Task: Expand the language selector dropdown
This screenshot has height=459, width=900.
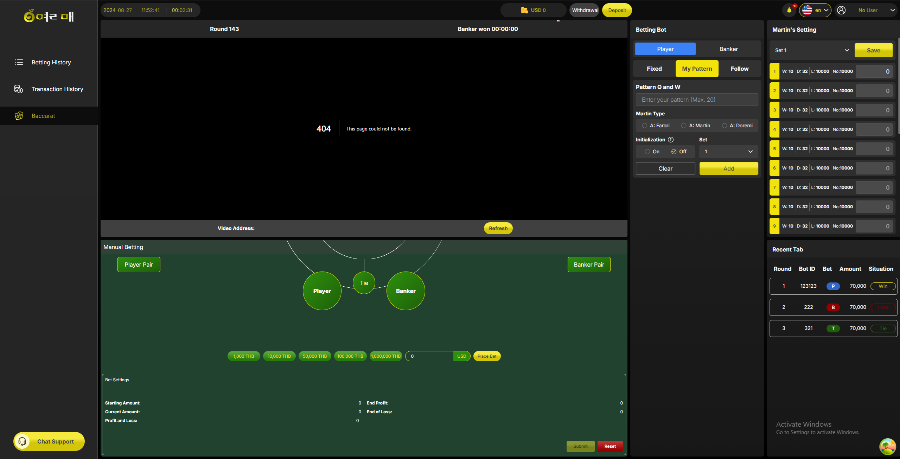Action: point(815,10)
